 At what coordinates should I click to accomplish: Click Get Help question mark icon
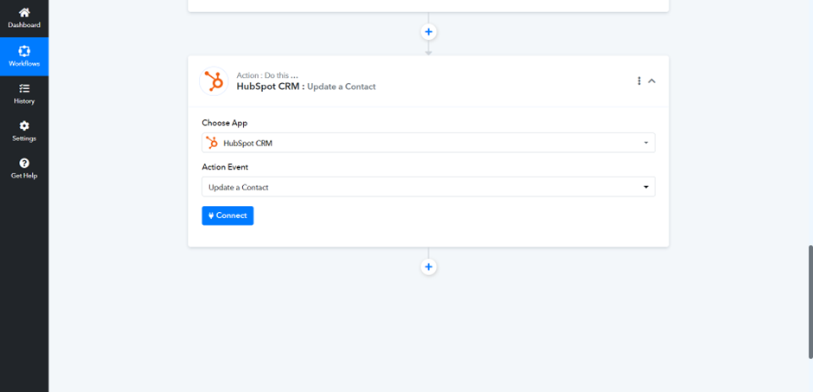click(x=24, y=164)
